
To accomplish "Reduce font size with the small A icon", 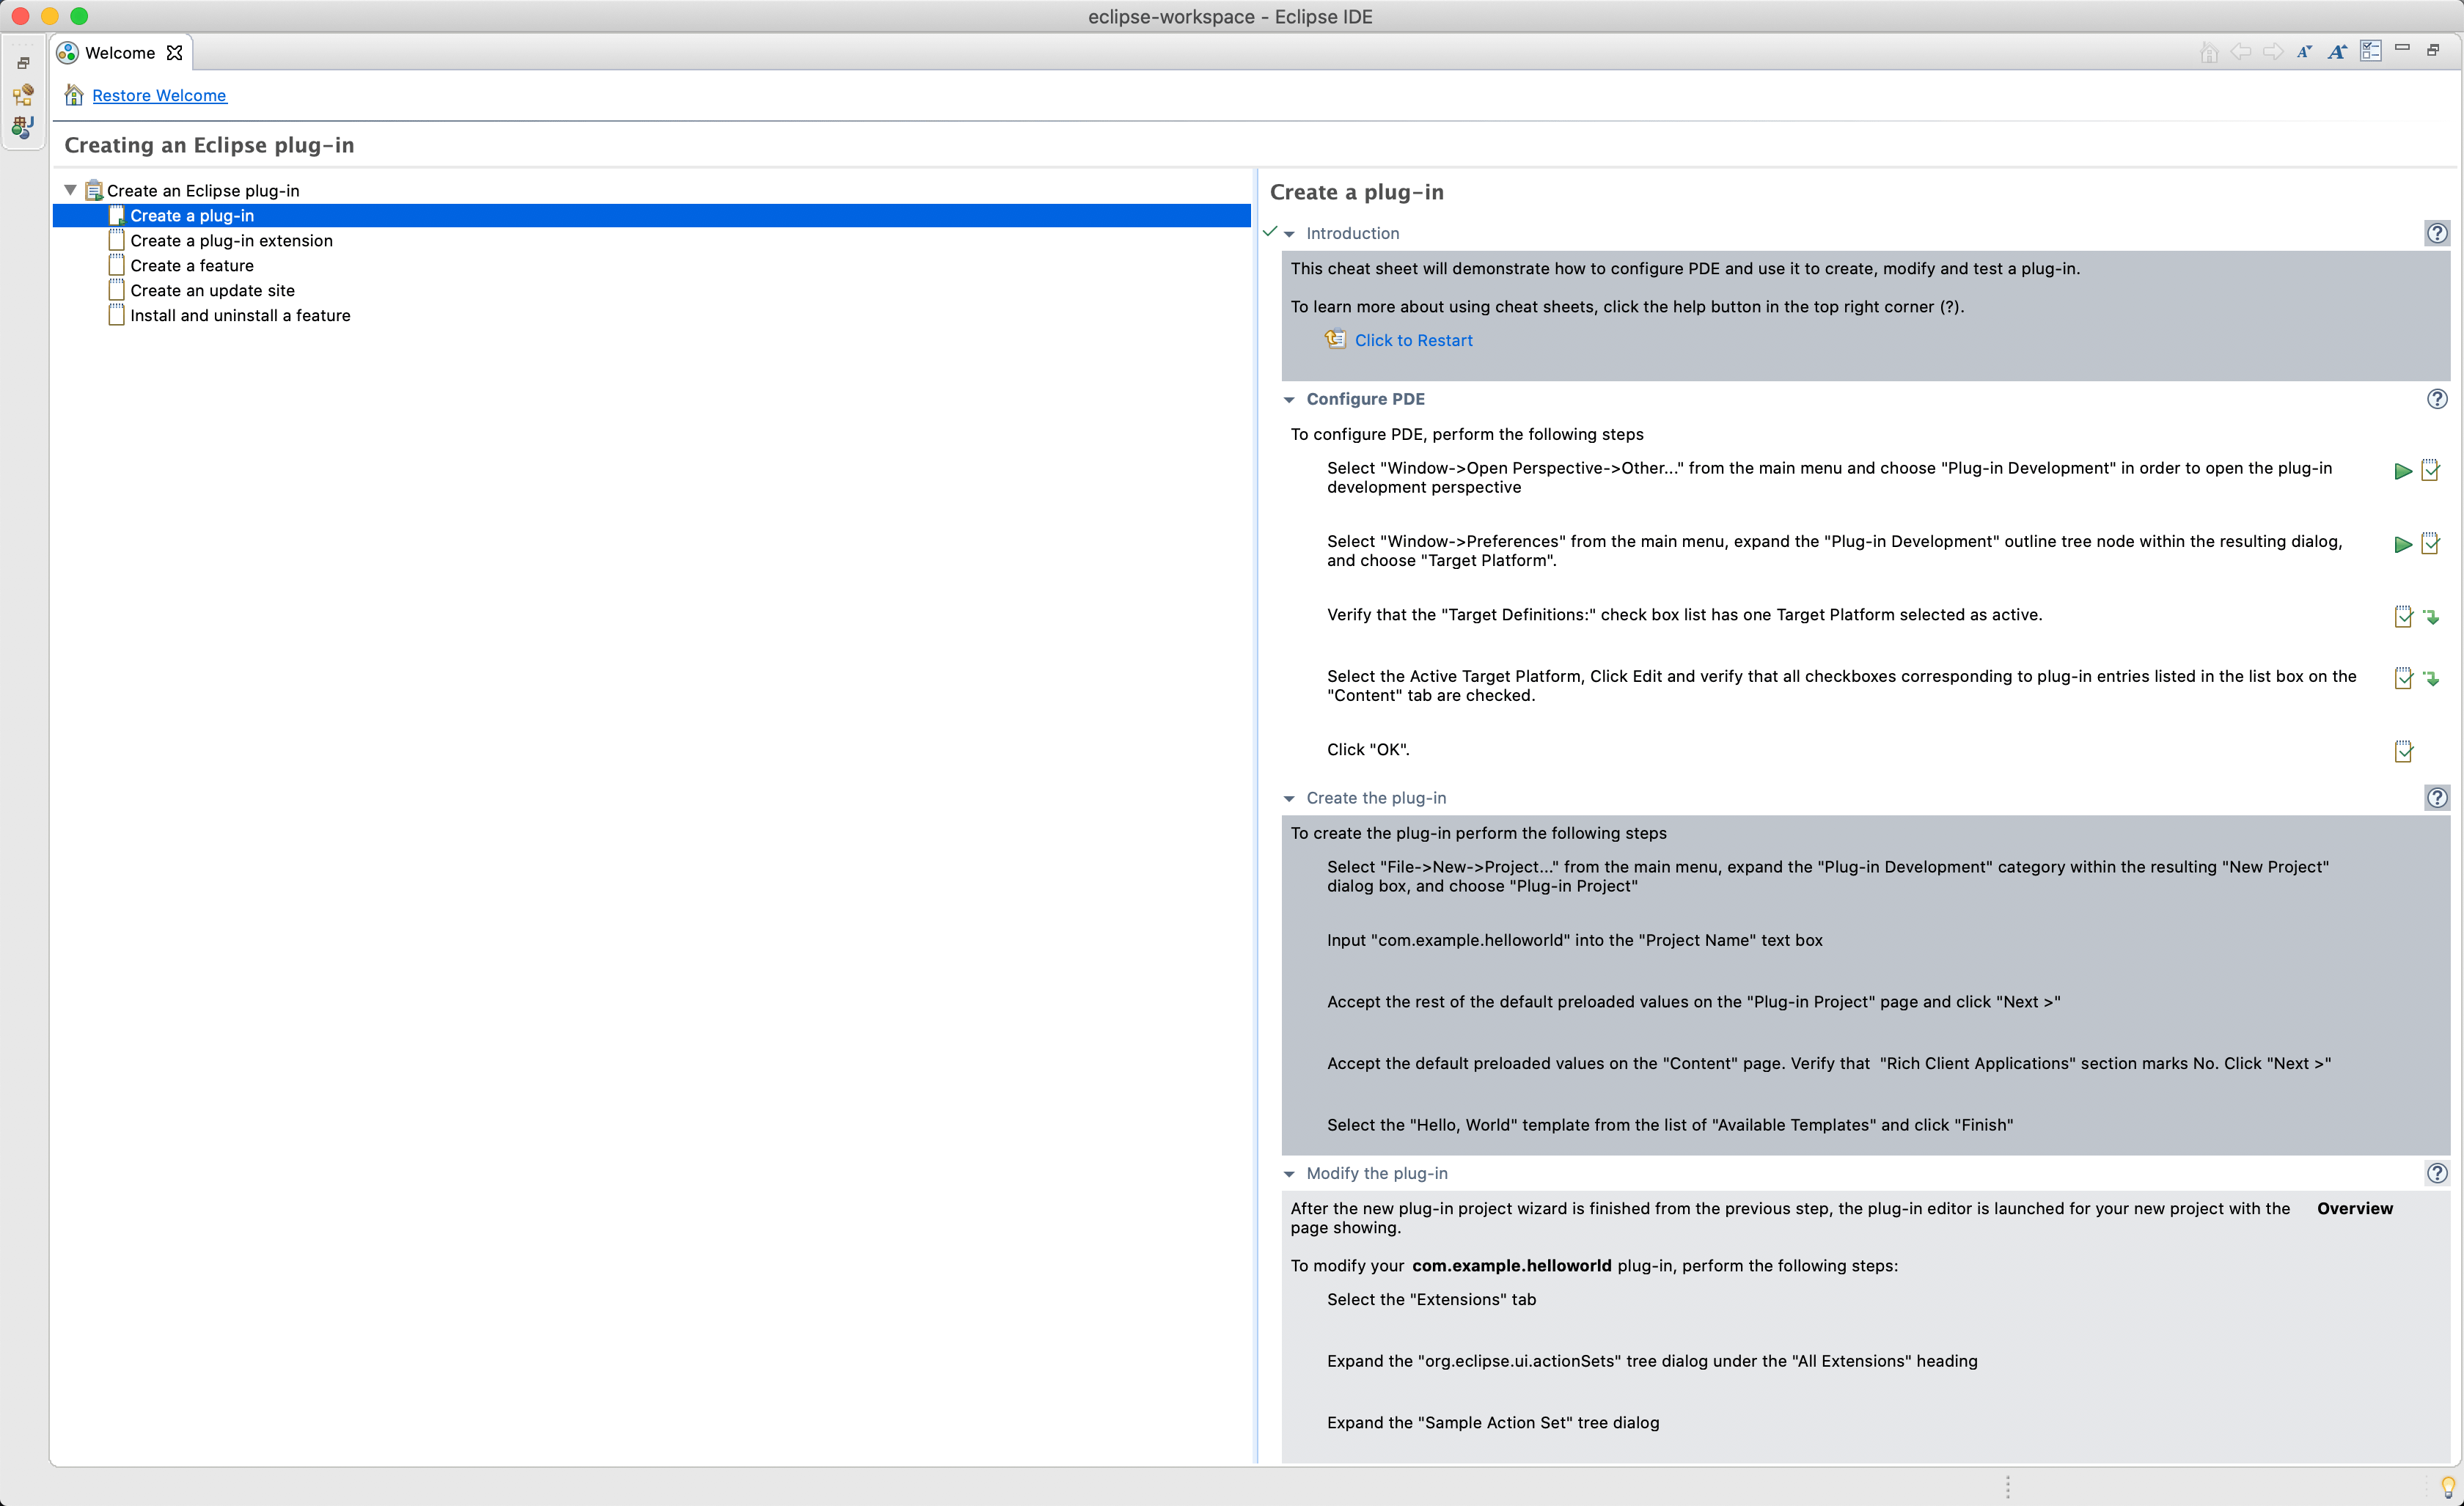I will coord(2304,51).
